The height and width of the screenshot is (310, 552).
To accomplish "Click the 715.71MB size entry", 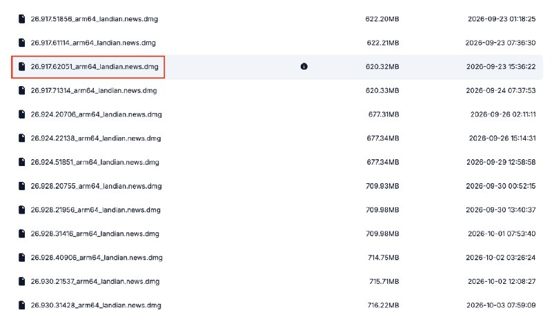I will (x=384, y=282).
